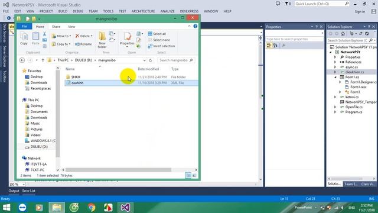Open Chrome from the taskbar
The height and width of the screenshot is (213, 378).
(x=92, y=208)
